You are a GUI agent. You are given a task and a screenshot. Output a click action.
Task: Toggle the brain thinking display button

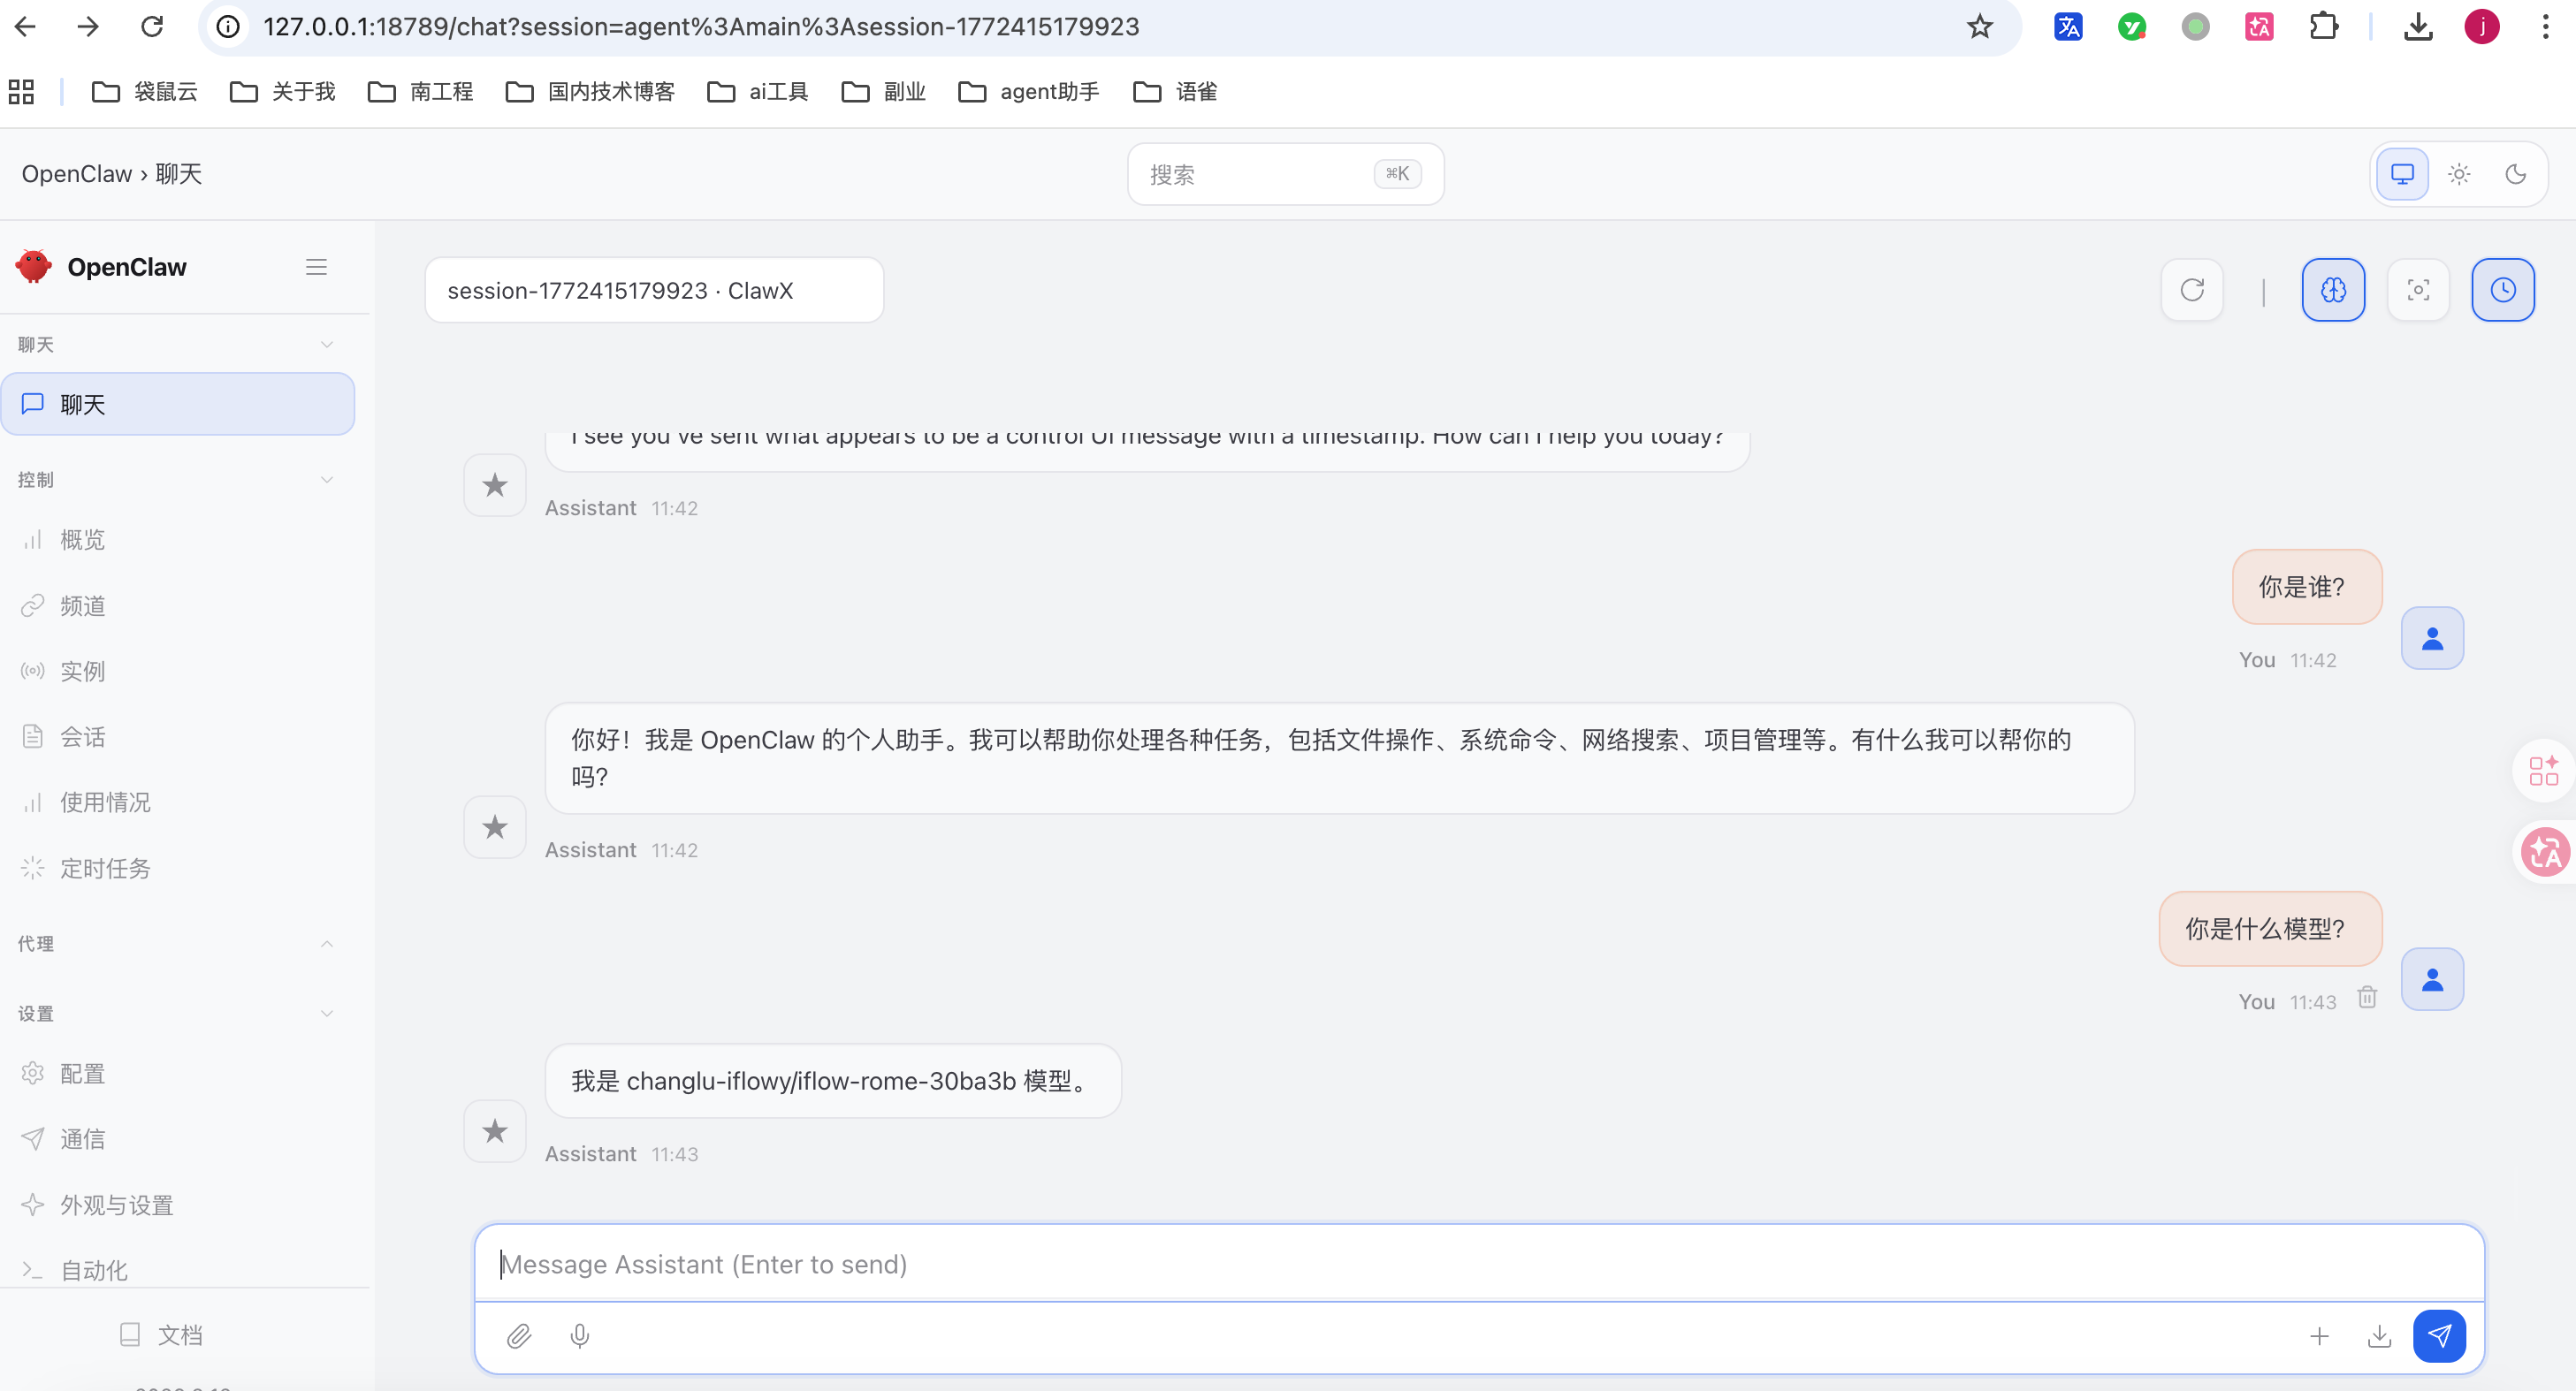(2333, 290)
